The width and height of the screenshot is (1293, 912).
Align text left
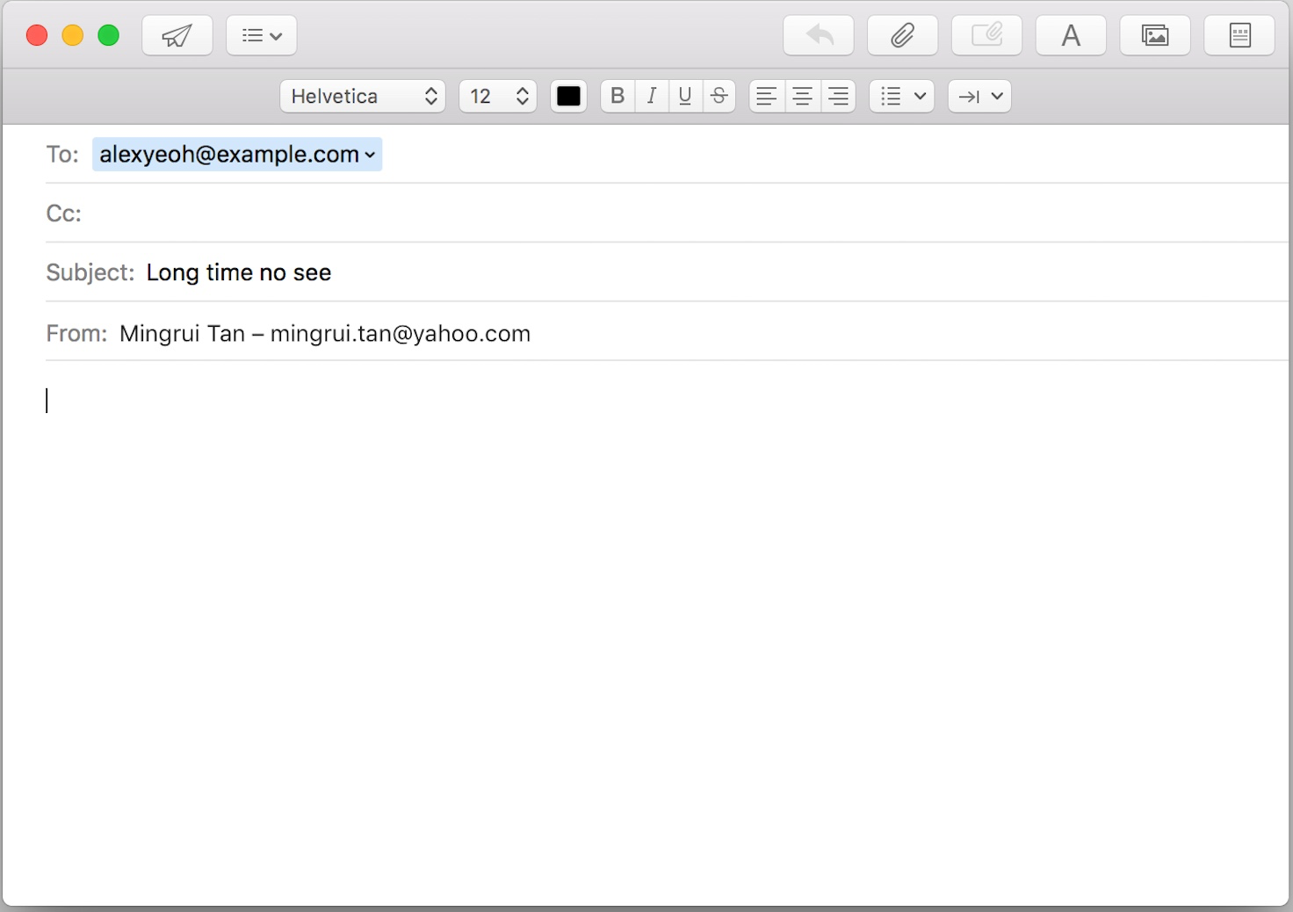767,96
